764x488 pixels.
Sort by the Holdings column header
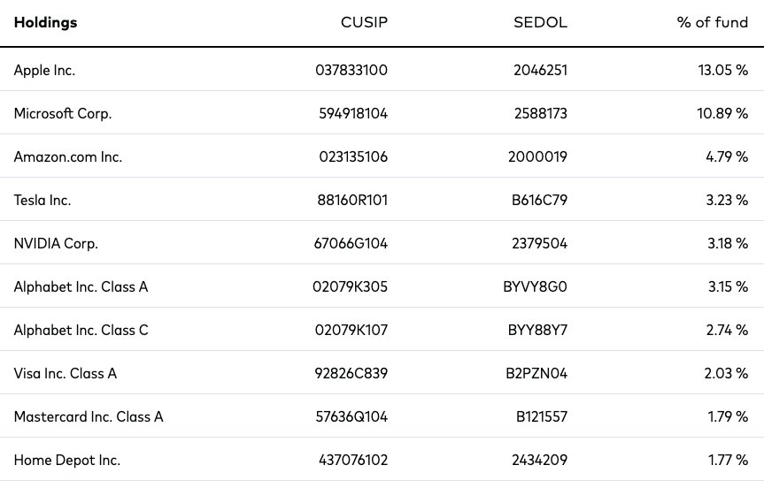tap(45, 22)
